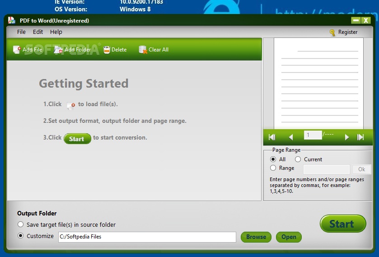Click the Output Folder label
This screenshot has height=257, width=379.
[x=37, y=213]
